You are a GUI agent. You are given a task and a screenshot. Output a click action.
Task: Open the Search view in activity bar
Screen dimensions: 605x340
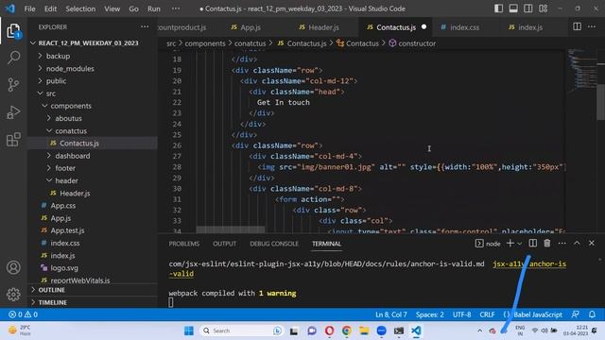(13, 58)
